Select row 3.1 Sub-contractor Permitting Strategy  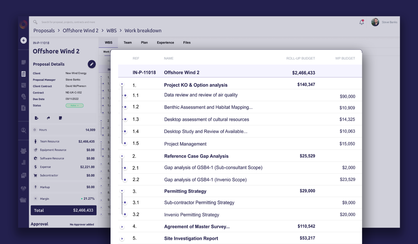(x=240, y=203)
